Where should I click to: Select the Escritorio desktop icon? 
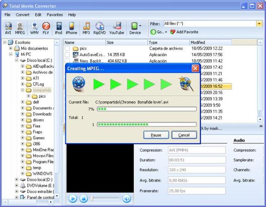(x=11, y=42)
